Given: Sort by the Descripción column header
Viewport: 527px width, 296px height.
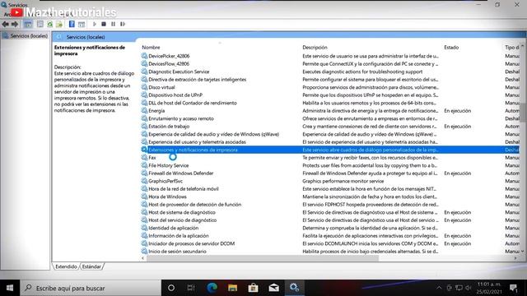Looking at the screenshot, I should click(315, 48).
